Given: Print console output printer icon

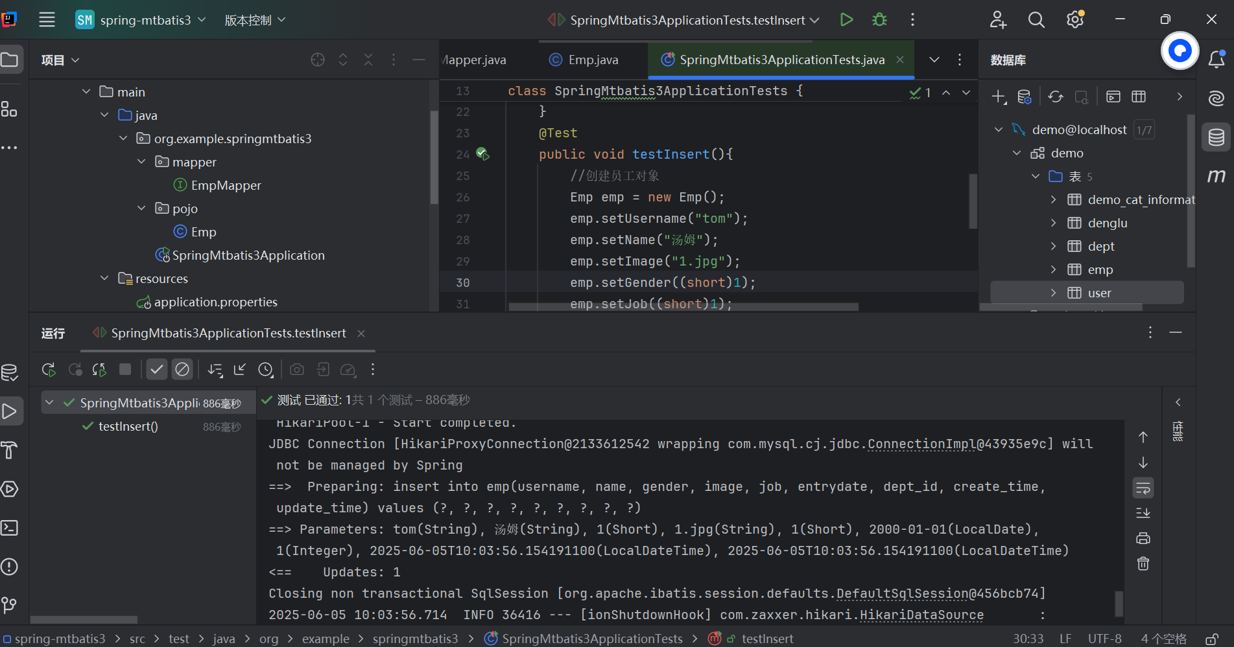Looking at the screenshot, I should pos(1143,538).
